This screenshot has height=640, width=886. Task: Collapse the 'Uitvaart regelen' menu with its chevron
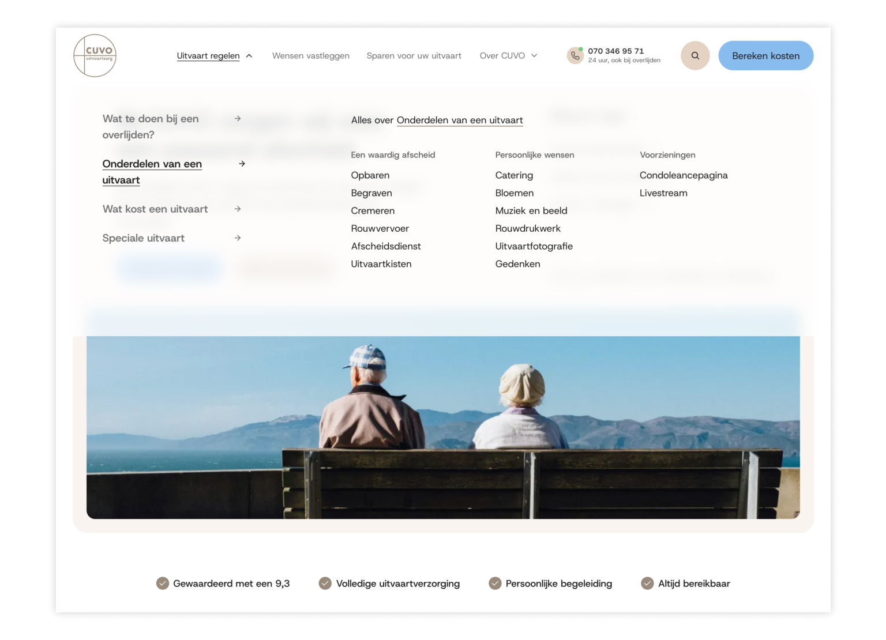coord(249,55)
